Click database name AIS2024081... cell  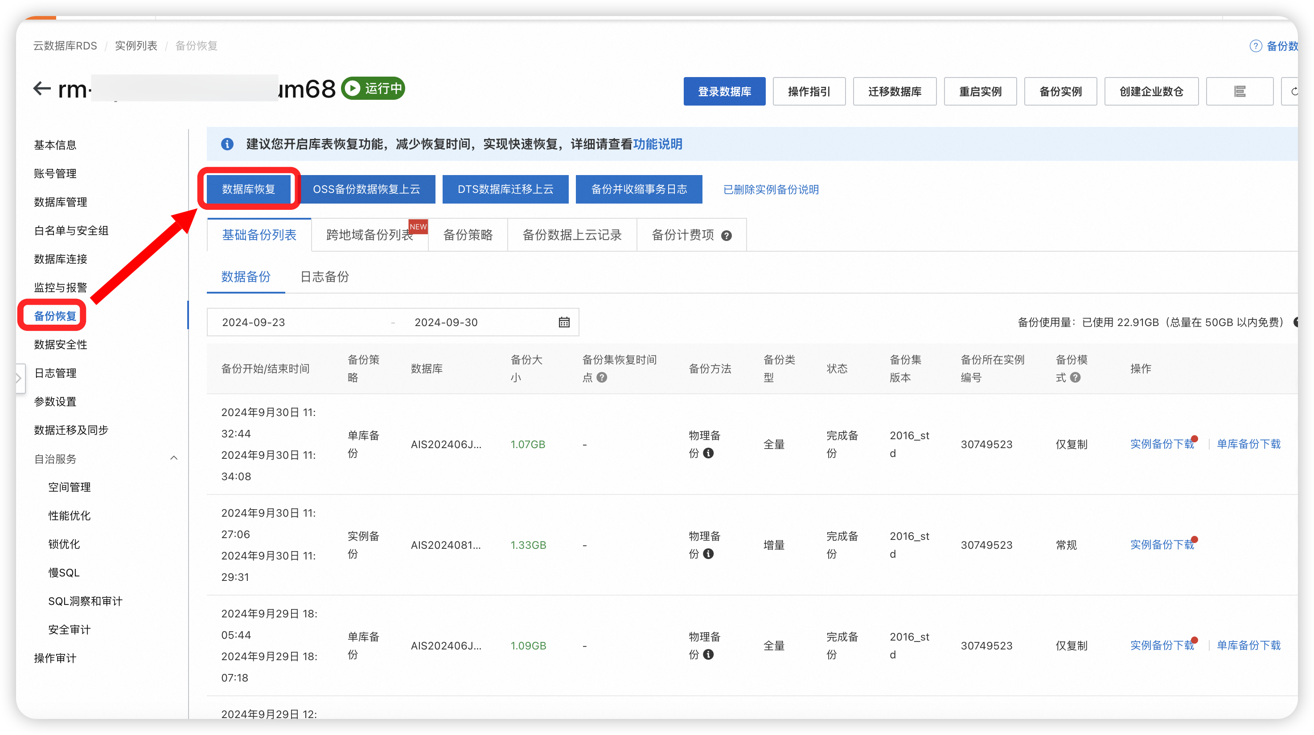[x=446, y=545]
